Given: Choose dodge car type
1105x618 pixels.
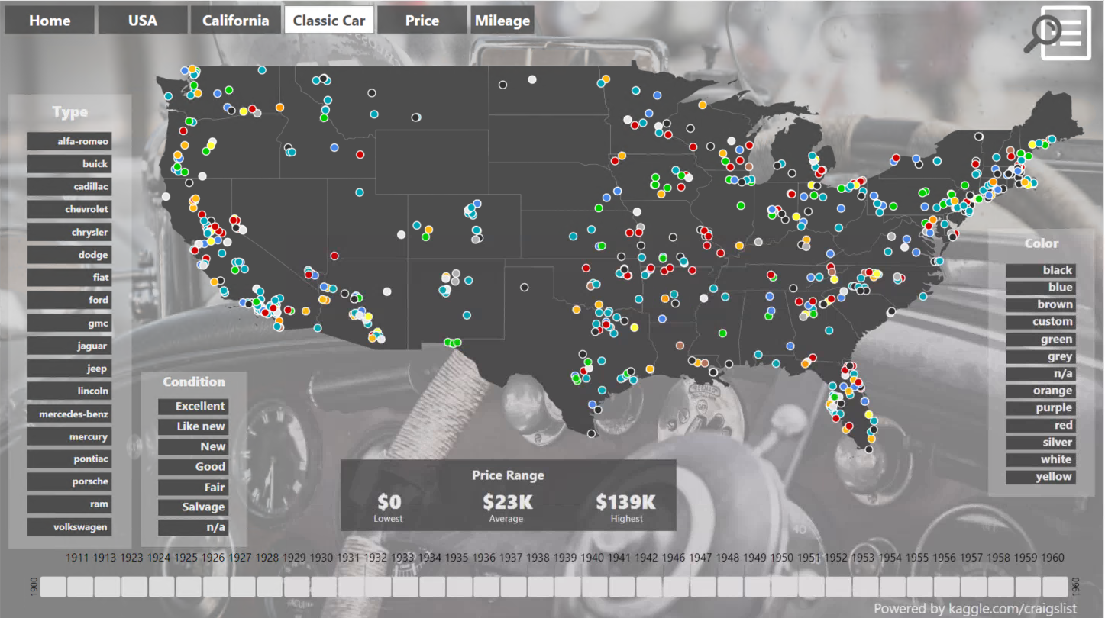Looking at the screenshot, I should [x=69, y=255].
